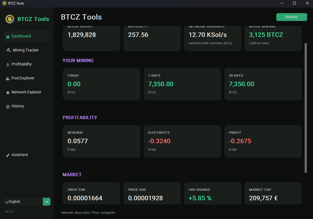Click the Dashboard bar chart icon
This screenshot has width=313, height=219.
tap(8, 37)
